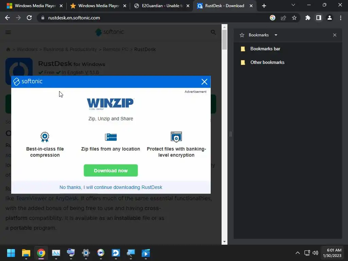Close the Softonic advertisement popup
Screen dimensions: 348x261
204,82
